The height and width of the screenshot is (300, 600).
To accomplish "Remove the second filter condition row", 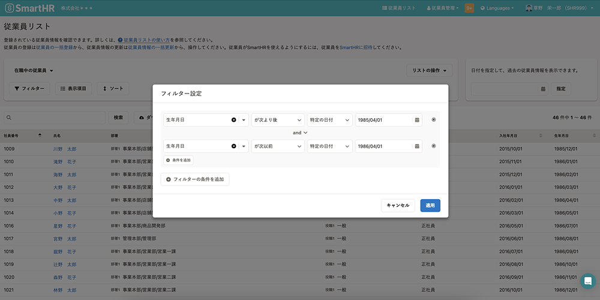I will pyautogui.click(x=434, y=146).
